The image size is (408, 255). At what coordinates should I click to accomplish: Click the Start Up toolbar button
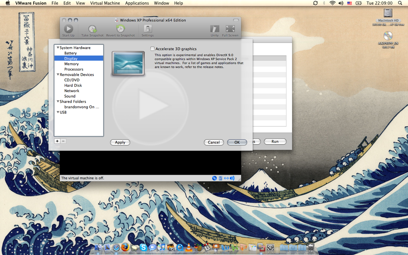pyautogui.click(x=69, y=31)
